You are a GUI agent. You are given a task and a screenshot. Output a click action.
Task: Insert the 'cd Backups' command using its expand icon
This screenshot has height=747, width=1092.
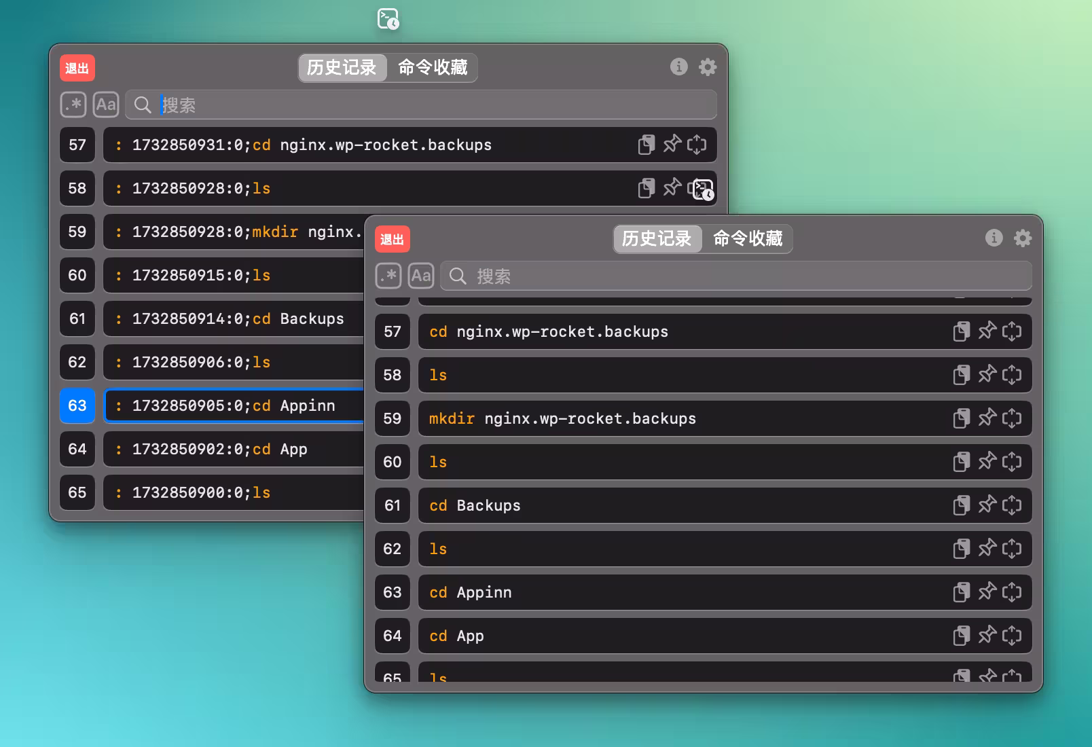pos(1012,505)
